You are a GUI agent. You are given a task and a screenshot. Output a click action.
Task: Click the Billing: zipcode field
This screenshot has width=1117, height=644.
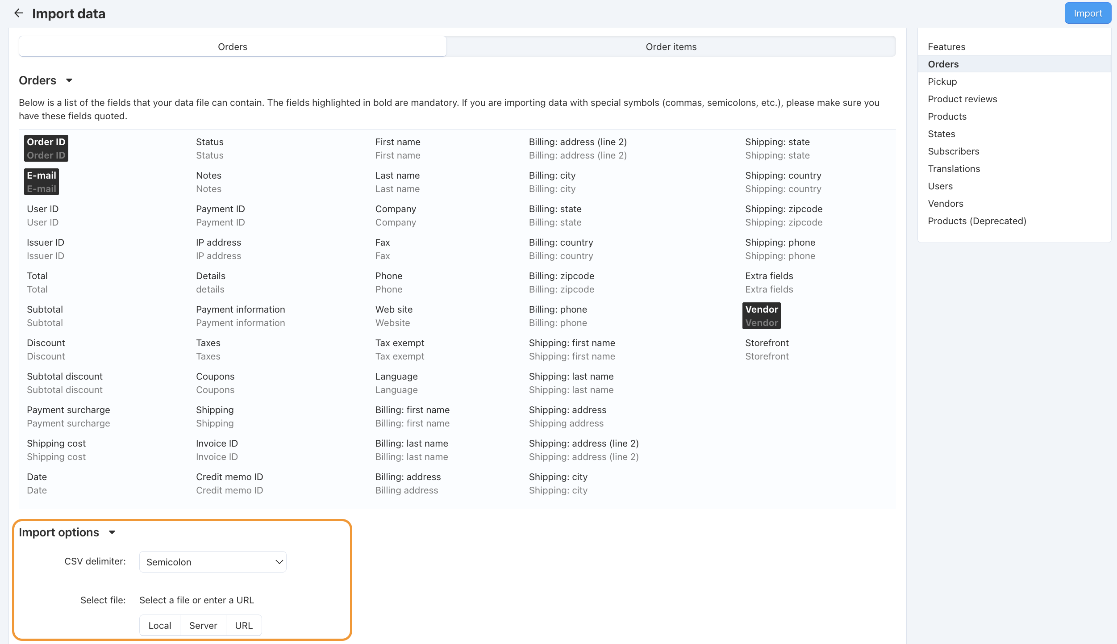[x=561, y=282]
